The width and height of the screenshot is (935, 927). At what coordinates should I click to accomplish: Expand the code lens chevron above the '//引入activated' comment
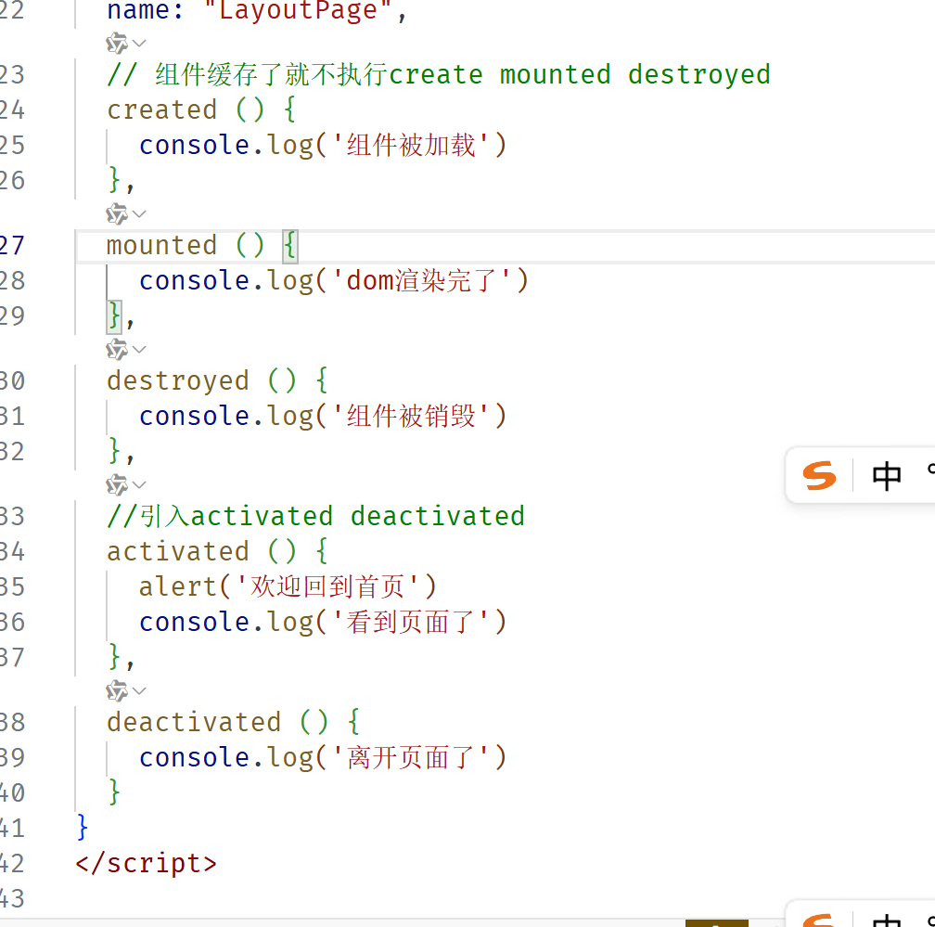(x=139, y=484)
